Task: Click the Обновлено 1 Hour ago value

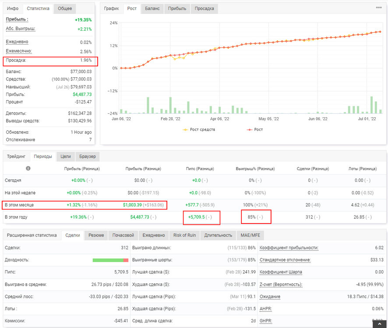Action: [81, 132]
